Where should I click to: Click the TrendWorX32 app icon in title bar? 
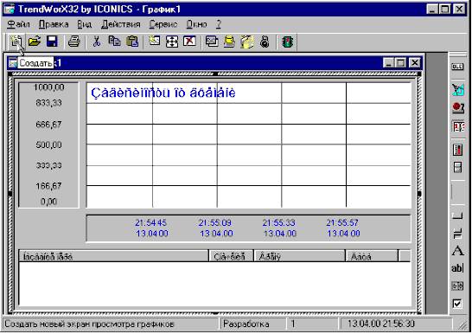tap(9, 10)
